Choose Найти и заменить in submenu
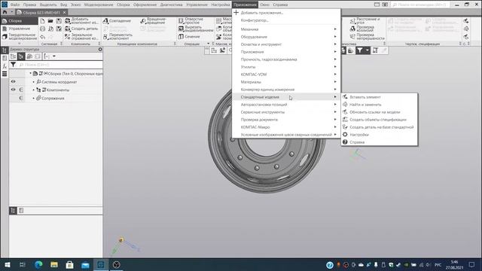 380,105
